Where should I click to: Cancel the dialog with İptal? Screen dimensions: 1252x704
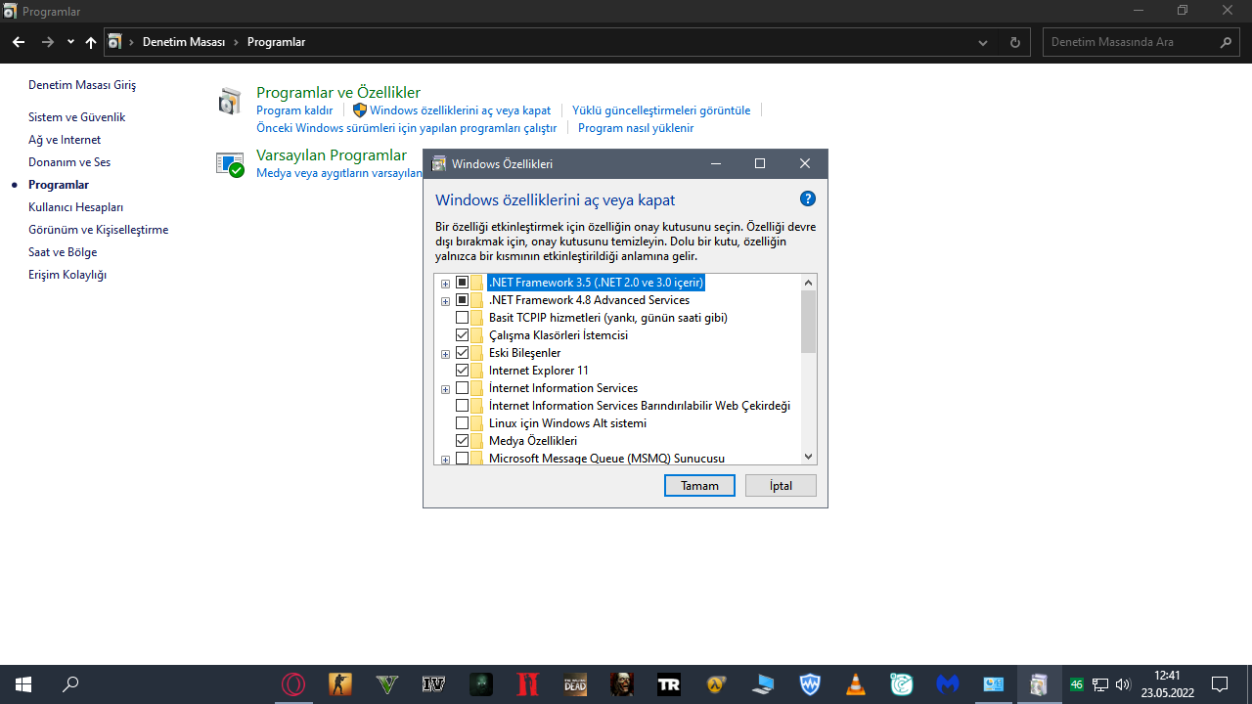point(781,485)
